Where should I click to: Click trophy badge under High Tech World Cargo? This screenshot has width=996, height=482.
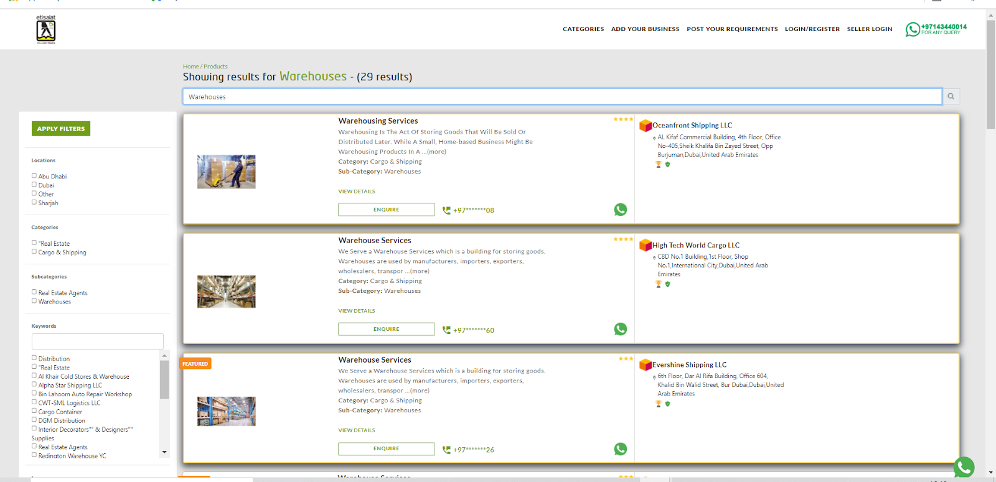pyautogui.click(x=658, y=284)
